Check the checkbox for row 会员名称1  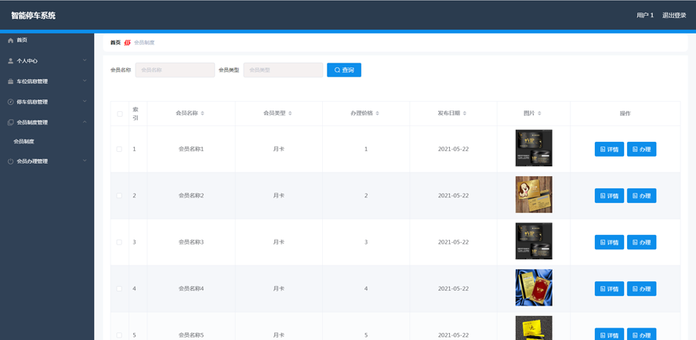pyautogui.click(x=120, y=149)
